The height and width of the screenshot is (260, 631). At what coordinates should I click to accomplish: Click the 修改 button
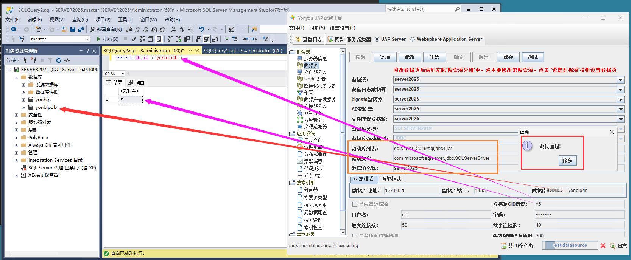[410, 57]
